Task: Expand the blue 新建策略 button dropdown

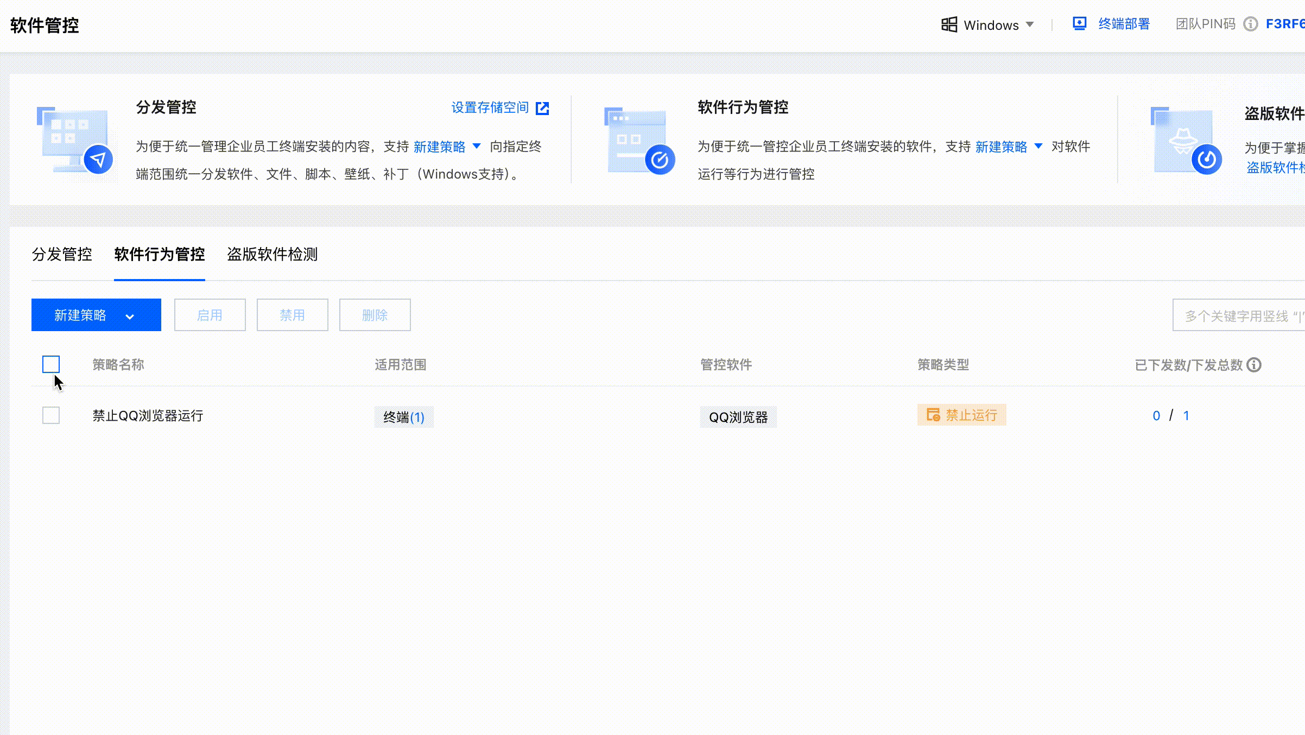Action: click(130, 316)
